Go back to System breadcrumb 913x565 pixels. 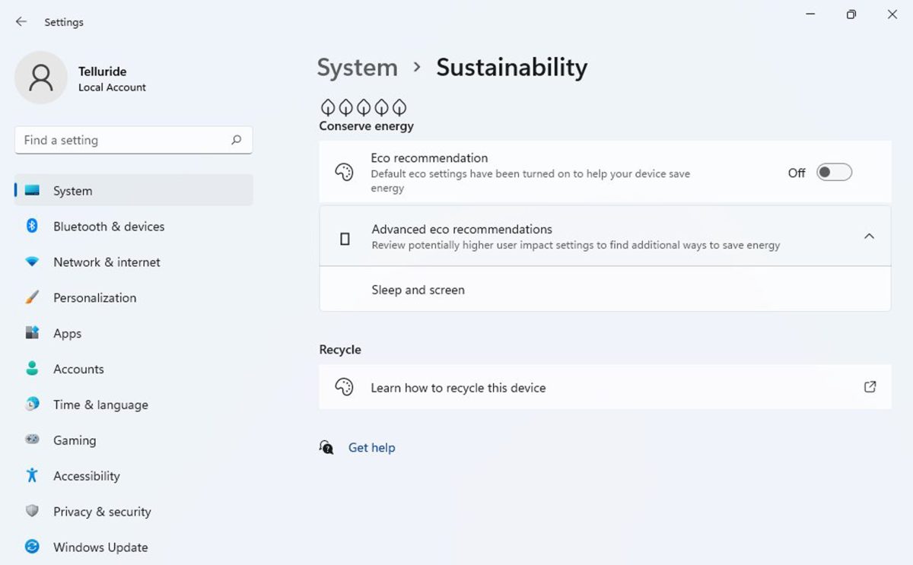tap(357, 67)
